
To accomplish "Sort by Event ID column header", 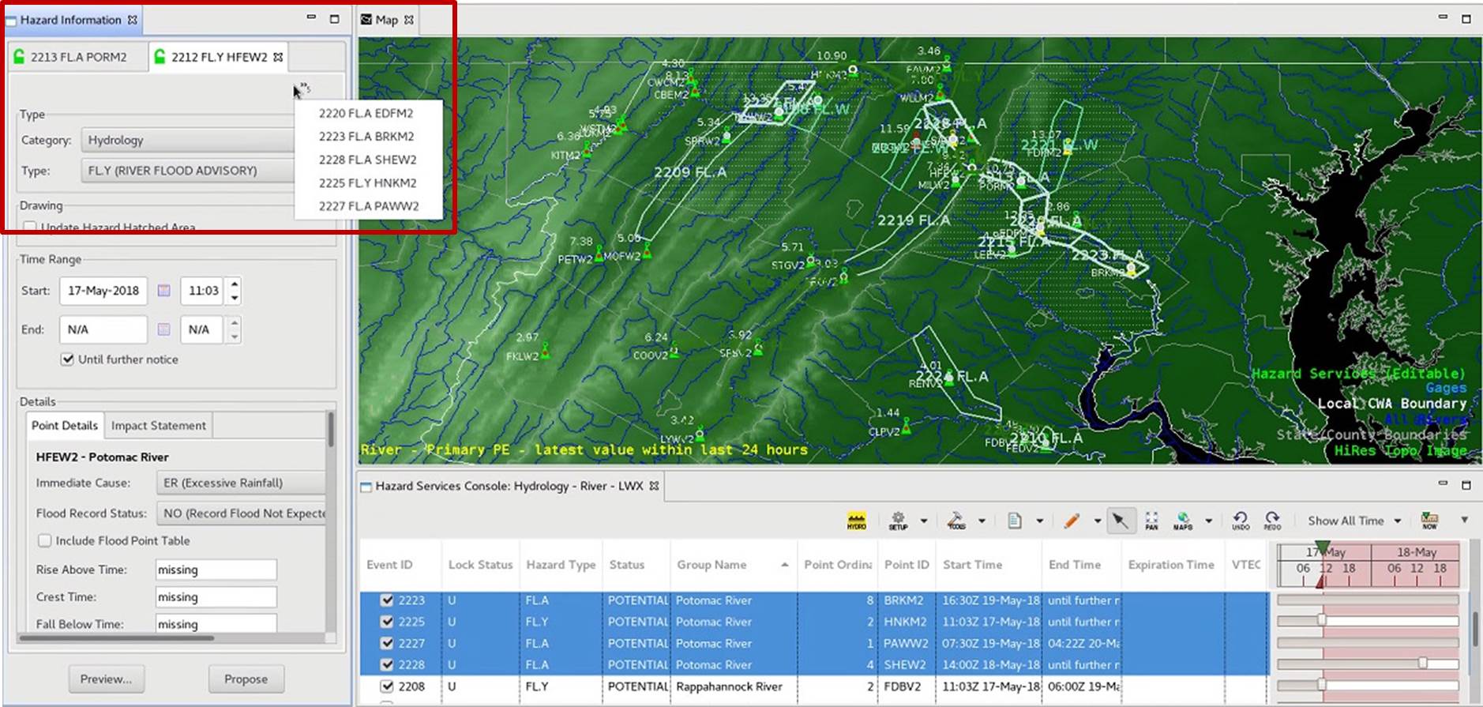I will click(x=400, y=565).
